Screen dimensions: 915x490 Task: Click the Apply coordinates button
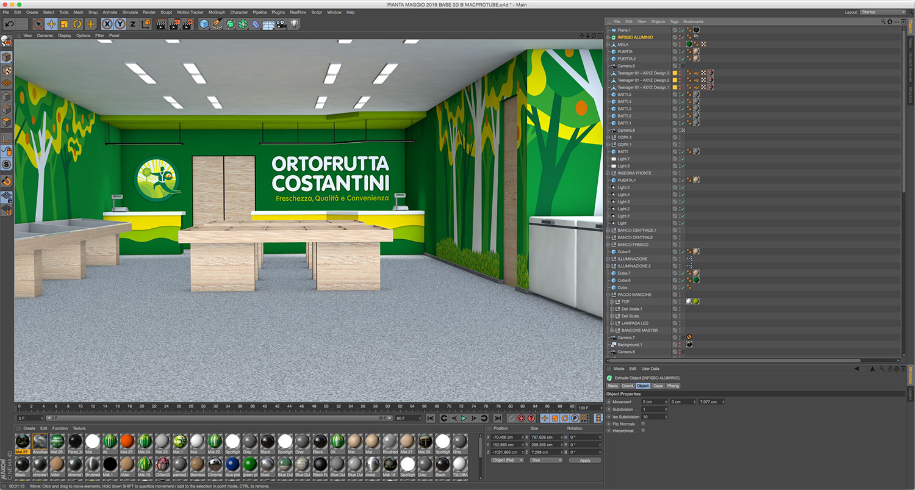(x=585, y=460)
